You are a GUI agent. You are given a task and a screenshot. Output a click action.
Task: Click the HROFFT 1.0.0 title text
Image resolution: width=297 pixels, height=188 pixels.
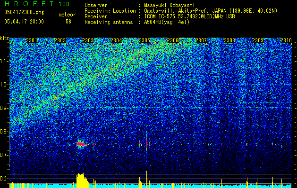point(37,4)
